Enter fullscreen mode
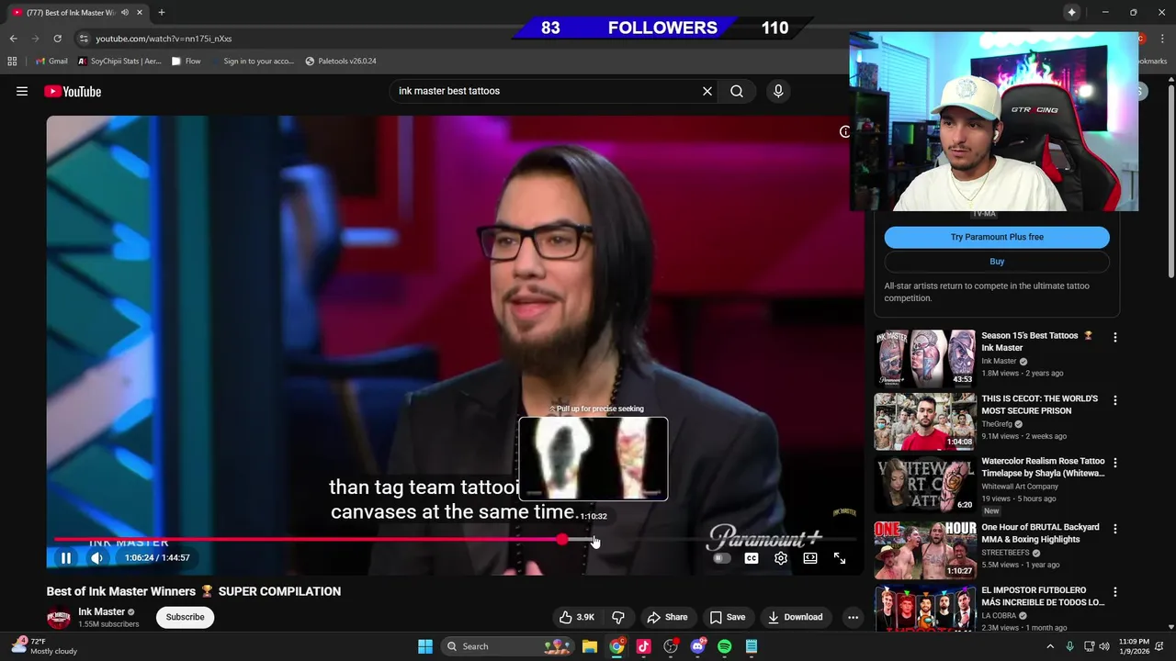The width and height of the screenshot is (1176, 661). (x=840, y=558)
